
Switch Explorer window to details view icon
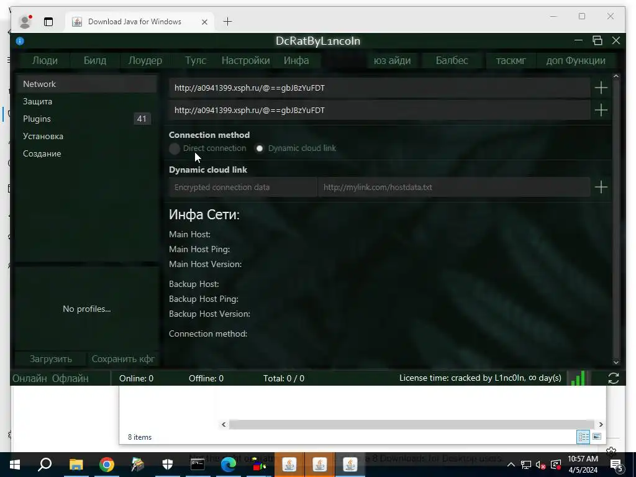click(583, 437)
